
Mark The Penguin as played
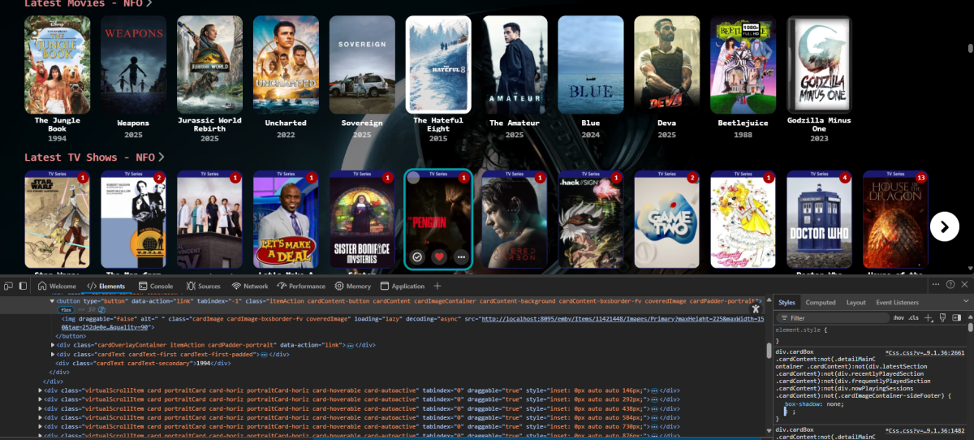click(417, 257)
